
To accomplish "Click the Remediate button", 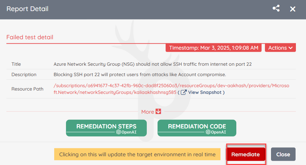I will tap(245, 154).
